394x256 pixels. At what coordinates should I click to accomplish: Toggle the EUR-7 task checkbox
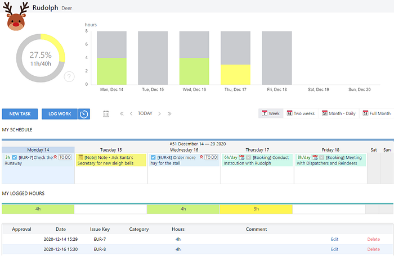[x=15, y=157]
